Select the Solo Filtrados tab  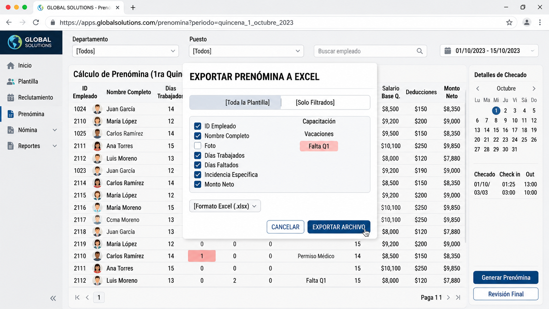click(325, 102)
